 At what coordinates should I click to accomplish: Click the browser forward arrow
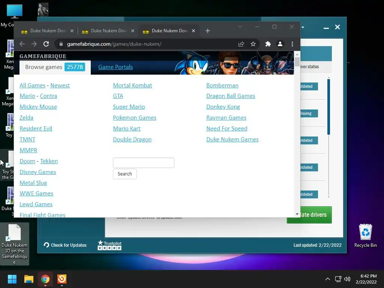point(34,44)
